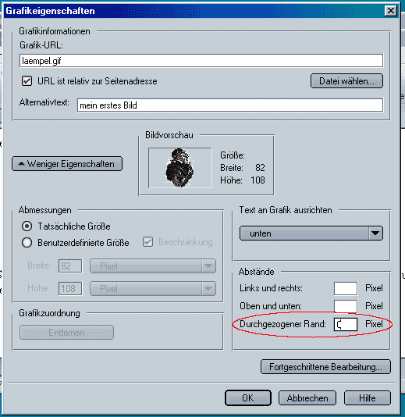Image resolution: width=405 pixels, height=417 pixels.
Task: Click the 'Links und rechts' spacing field
Action: [x=346, y=288]
